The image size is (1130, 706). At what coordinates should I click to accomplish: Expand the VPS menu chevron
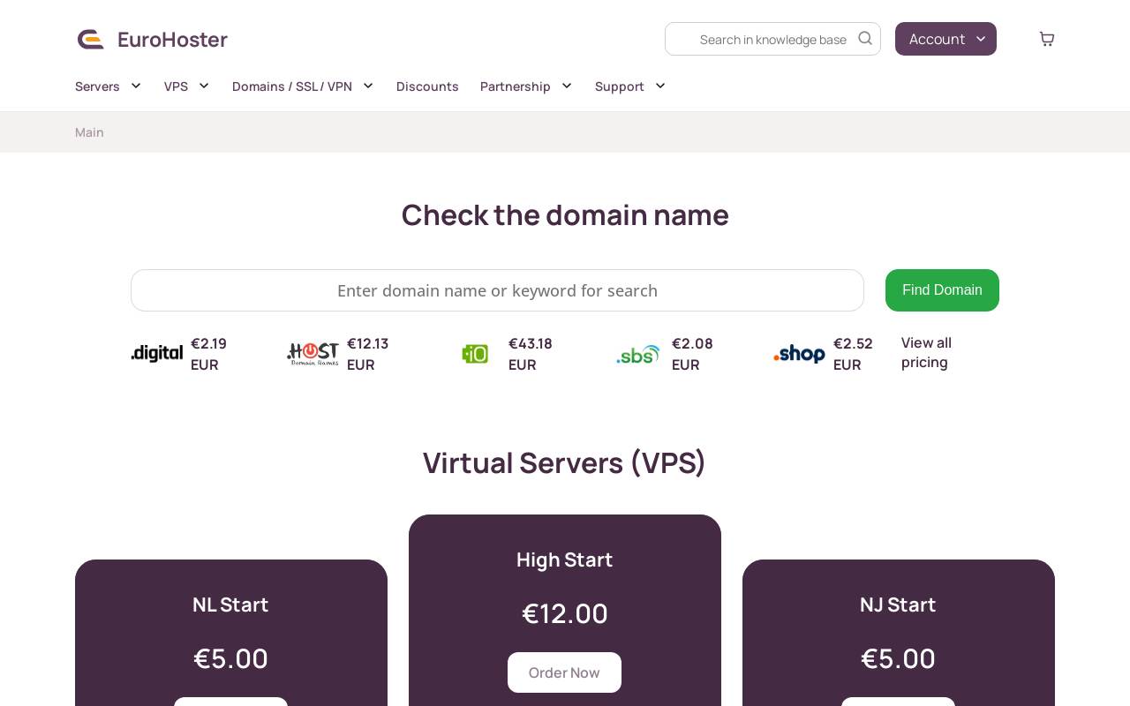(204, 86)
